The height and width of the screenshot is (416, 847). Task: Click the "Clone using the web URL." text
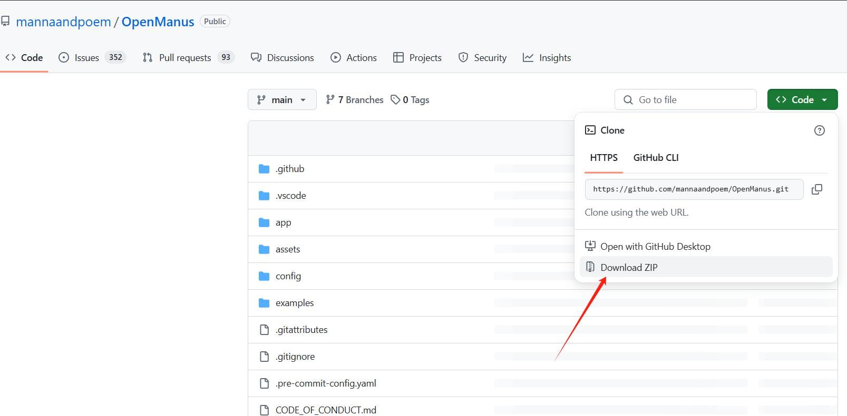(x=637, y=212)
